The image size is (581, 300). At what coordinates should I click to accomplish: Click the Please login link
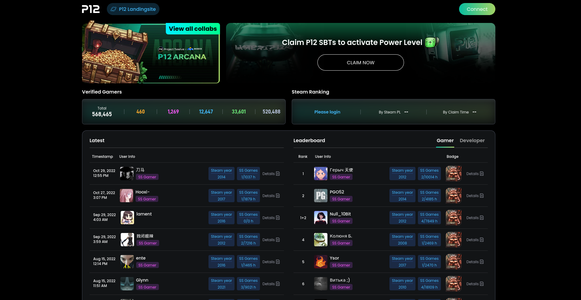coord(327,112)
